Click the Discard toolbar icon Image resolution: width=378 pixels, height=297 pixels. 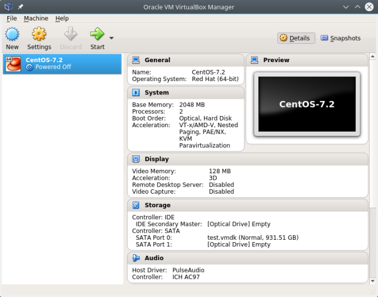coord(71,34)
